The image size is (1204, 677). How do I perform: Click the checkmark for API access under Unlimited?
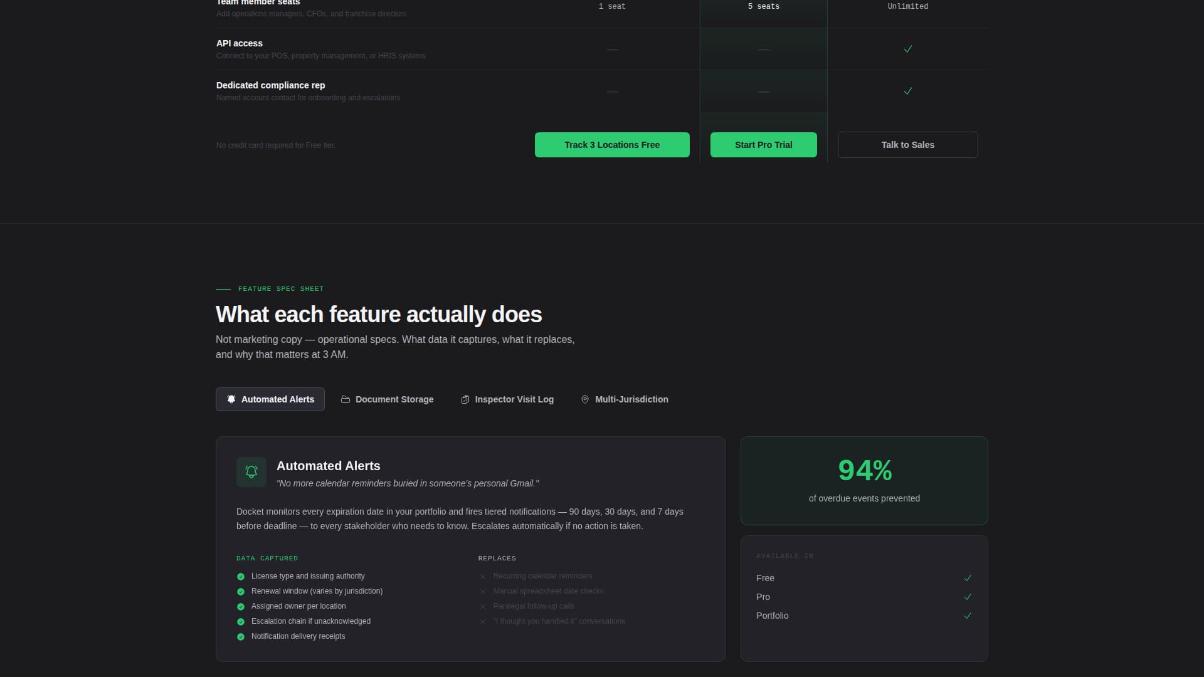[x=907, y=49]
